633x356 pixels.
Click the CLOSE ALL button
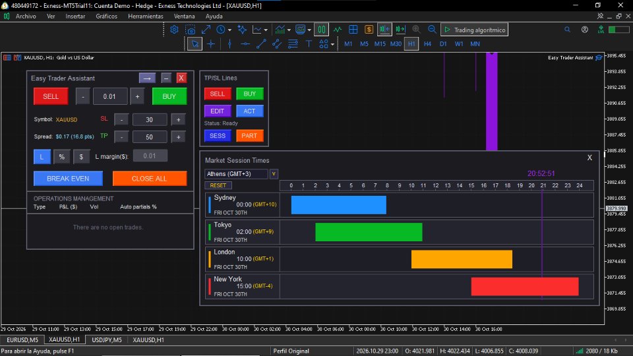pyautogui.click(x=150, y=179)
